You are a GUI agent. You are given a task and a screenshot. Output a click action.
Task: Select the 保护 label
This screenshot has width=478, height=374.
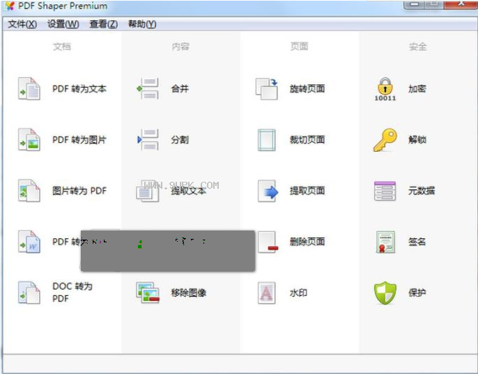click(x=417, y=293)
